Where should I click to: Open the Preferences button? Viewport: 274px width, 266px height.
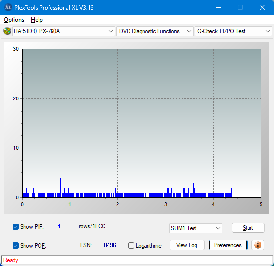[228, 245]
